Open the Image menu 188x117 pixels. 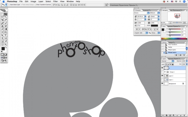pos(33,2)
